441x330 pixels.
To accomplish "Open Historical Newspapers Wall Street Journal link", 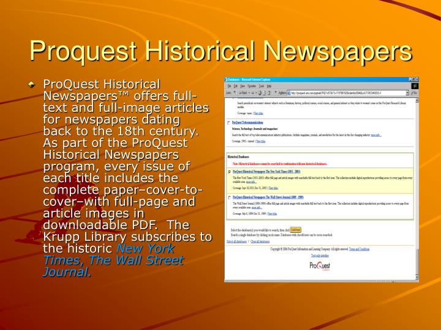I will 268,197.
